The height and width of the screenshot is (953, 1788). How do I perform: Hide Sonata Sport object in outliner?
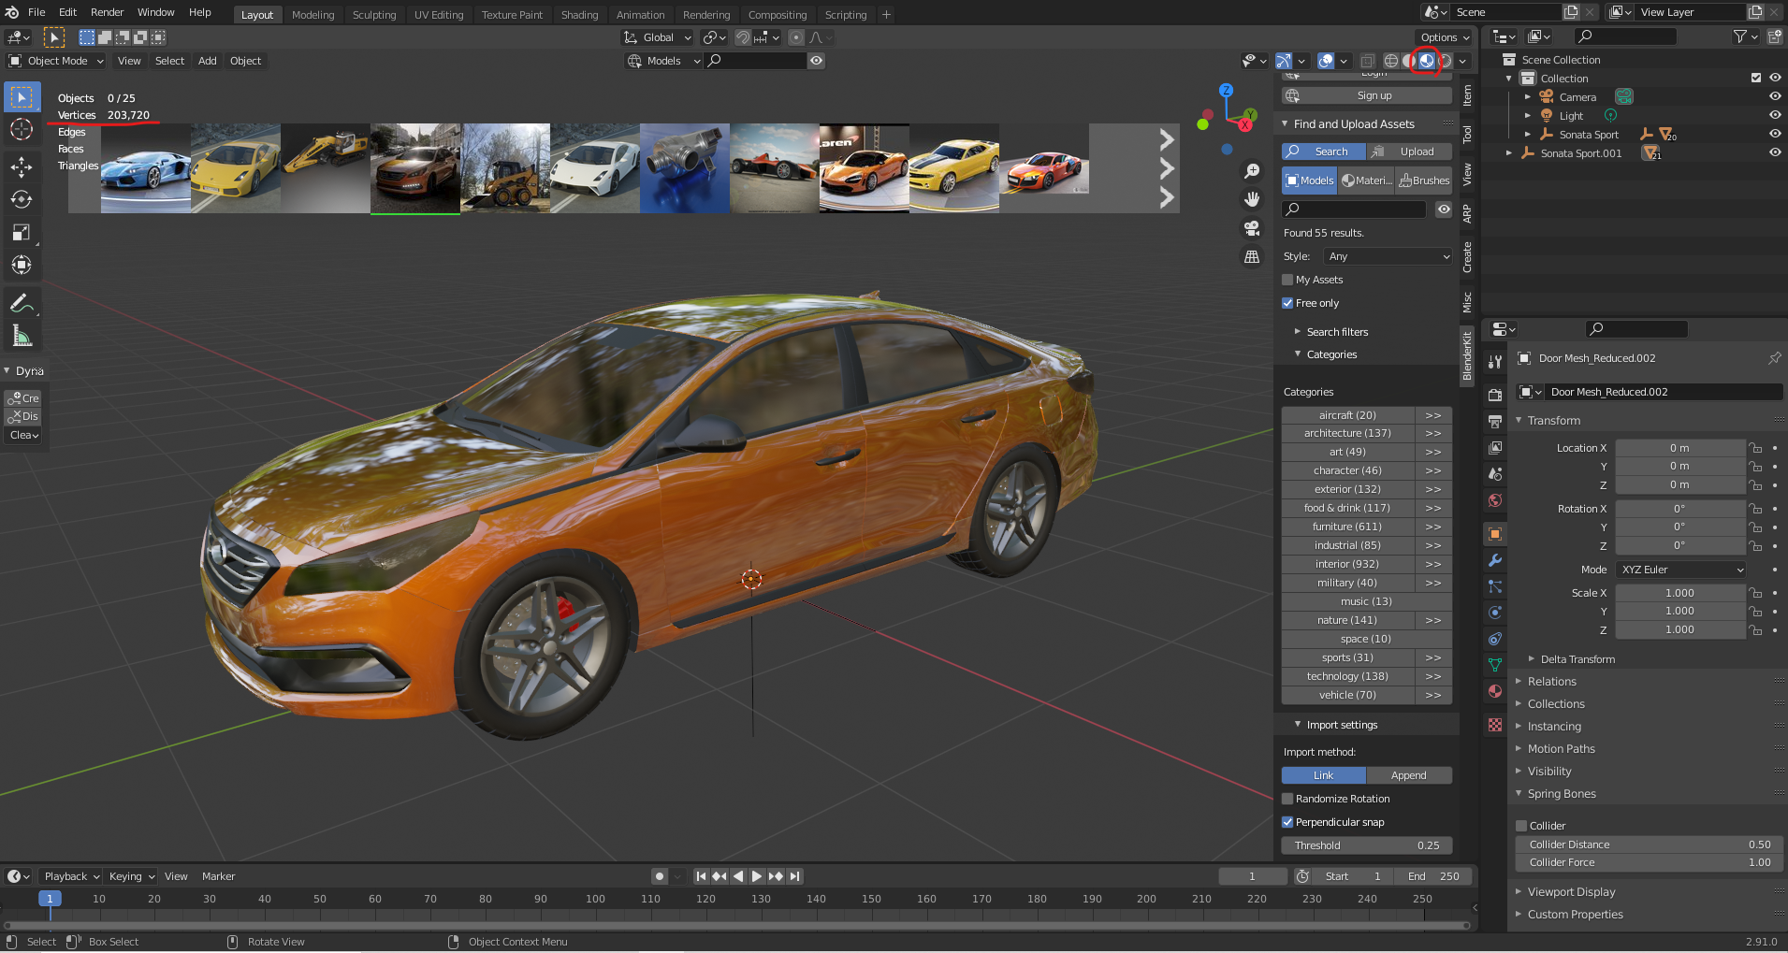click(x=1775, y=134)
